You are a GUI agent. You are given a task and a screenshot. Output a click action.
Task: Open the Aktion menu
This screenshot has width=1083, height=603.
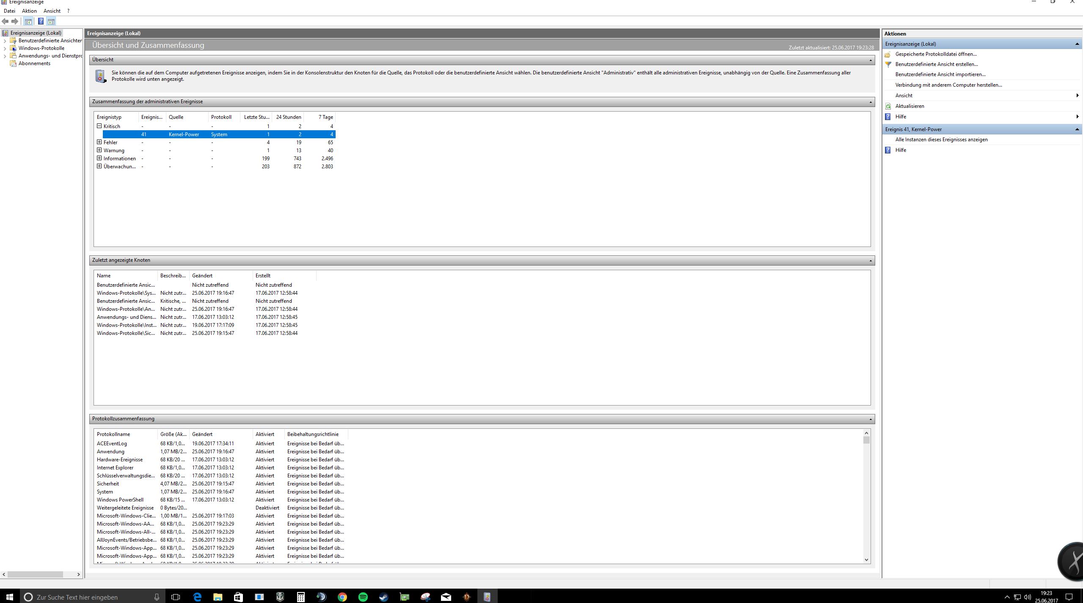pos(29,11)
